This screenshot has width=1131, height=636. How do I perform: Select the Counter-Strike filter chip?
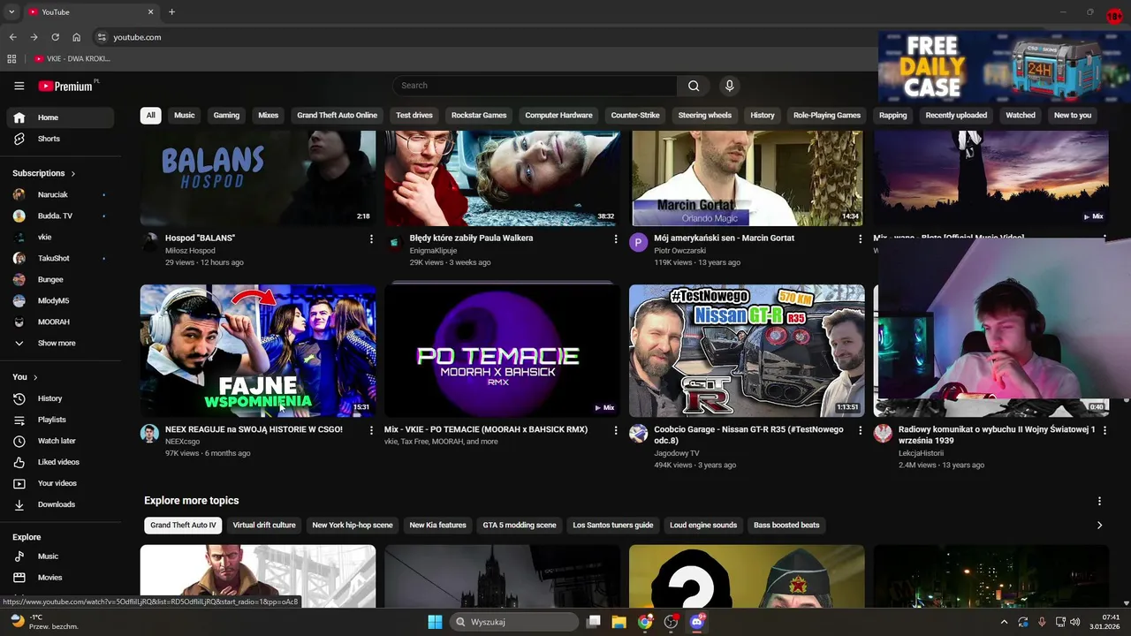pyautogui.click(x=635, y=116)
